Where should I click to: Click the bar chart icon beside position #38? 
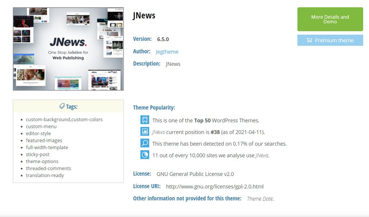click(145, 131)
